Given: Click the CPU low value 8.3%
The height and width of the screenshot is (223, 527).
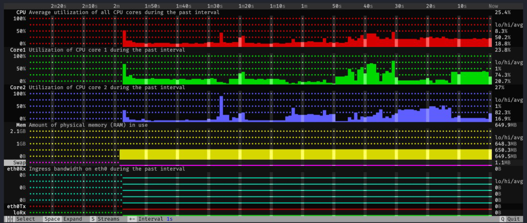Looking at the screenshot, I should click(x=501, y=31).
